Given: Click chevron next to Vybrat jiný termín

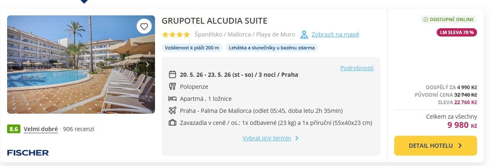Looking at the screenshot, I should (297, 138).
